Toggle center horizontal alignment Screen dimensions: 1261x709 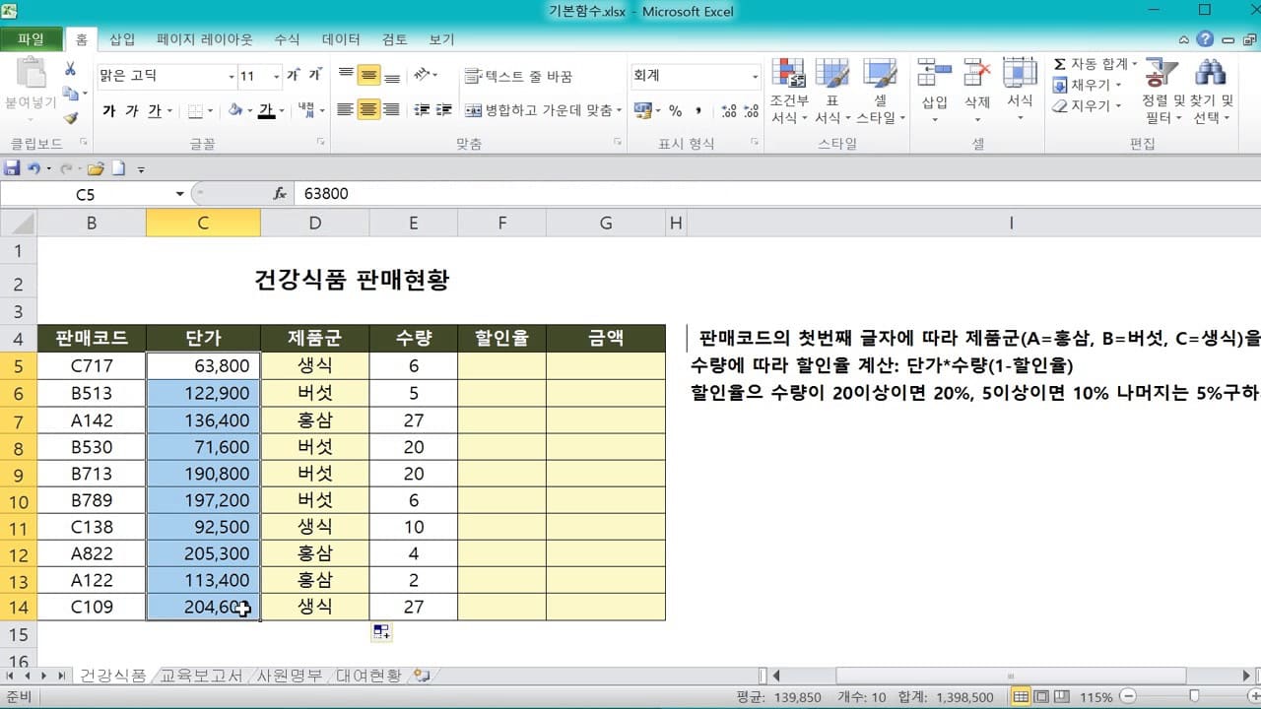368,110
